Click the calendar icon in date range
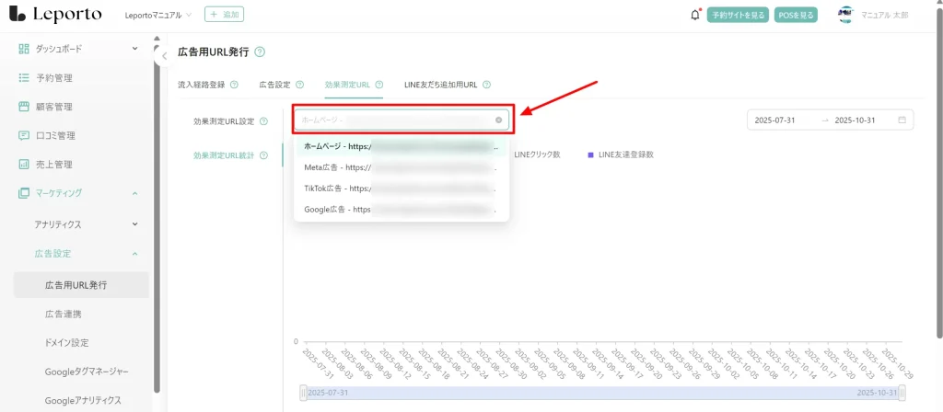This screenshot has width=943, height=412. pyautogui.click(x=902, y=120)
